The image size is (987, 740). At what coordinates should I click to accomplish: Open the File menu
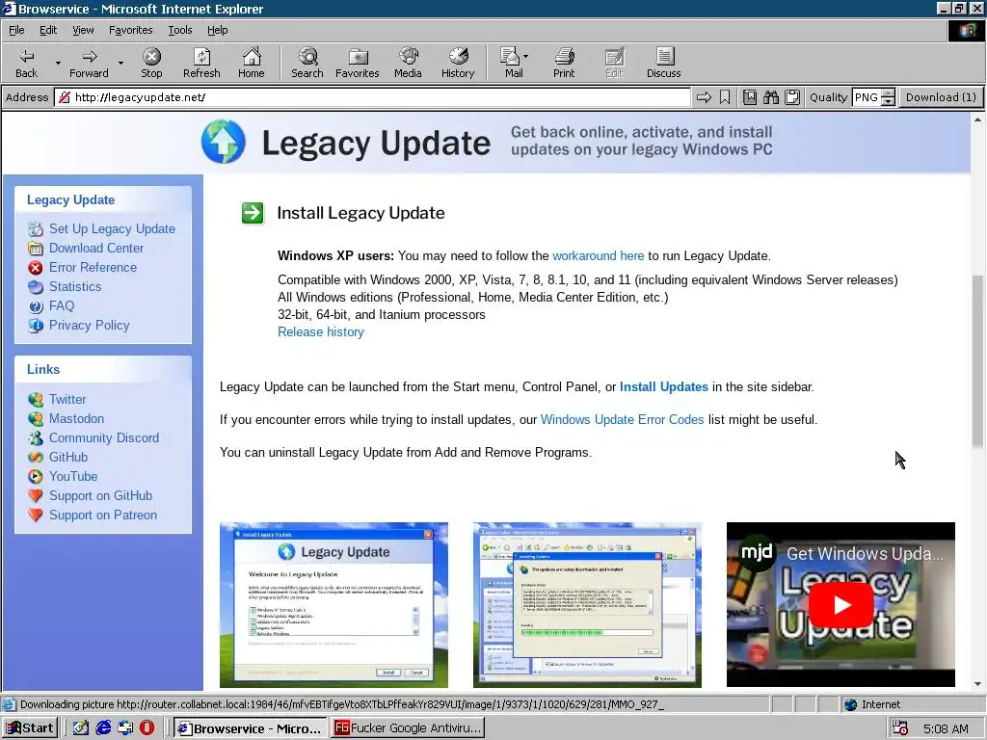pos(16,30)
